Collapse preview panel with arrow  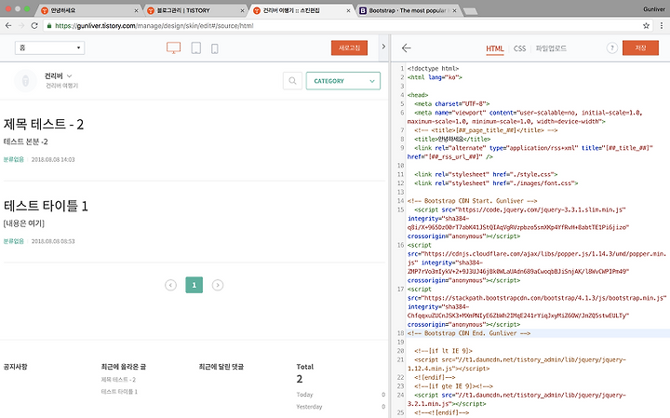[x=383, y=47]
